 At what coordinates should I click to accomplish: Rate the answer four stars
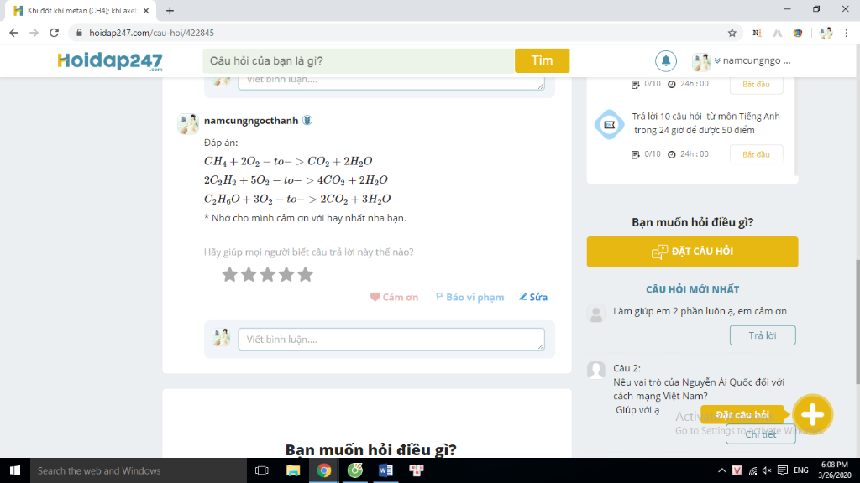pyautogui.click(x=286, y=274)
